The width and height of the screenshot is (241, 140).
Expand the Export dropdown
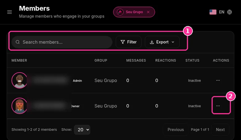tap(162, 42)
